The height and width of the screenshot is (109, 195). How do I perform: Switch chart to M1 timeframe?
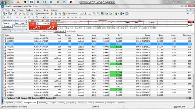click(48, 18)
